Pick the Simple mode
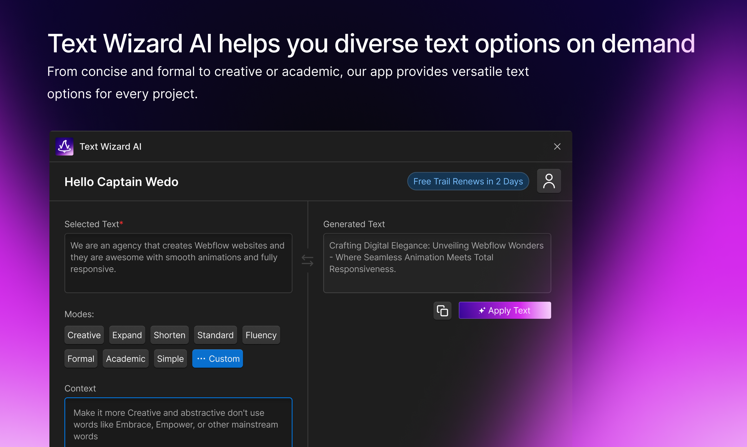The height and width of the screenshot is (447, 747). (x=170, y=358)
